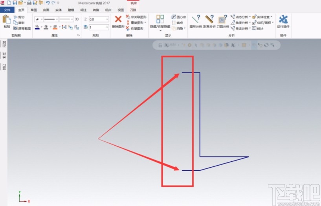
Task: Click the solid color swatch (gray)
Action: 46,27
